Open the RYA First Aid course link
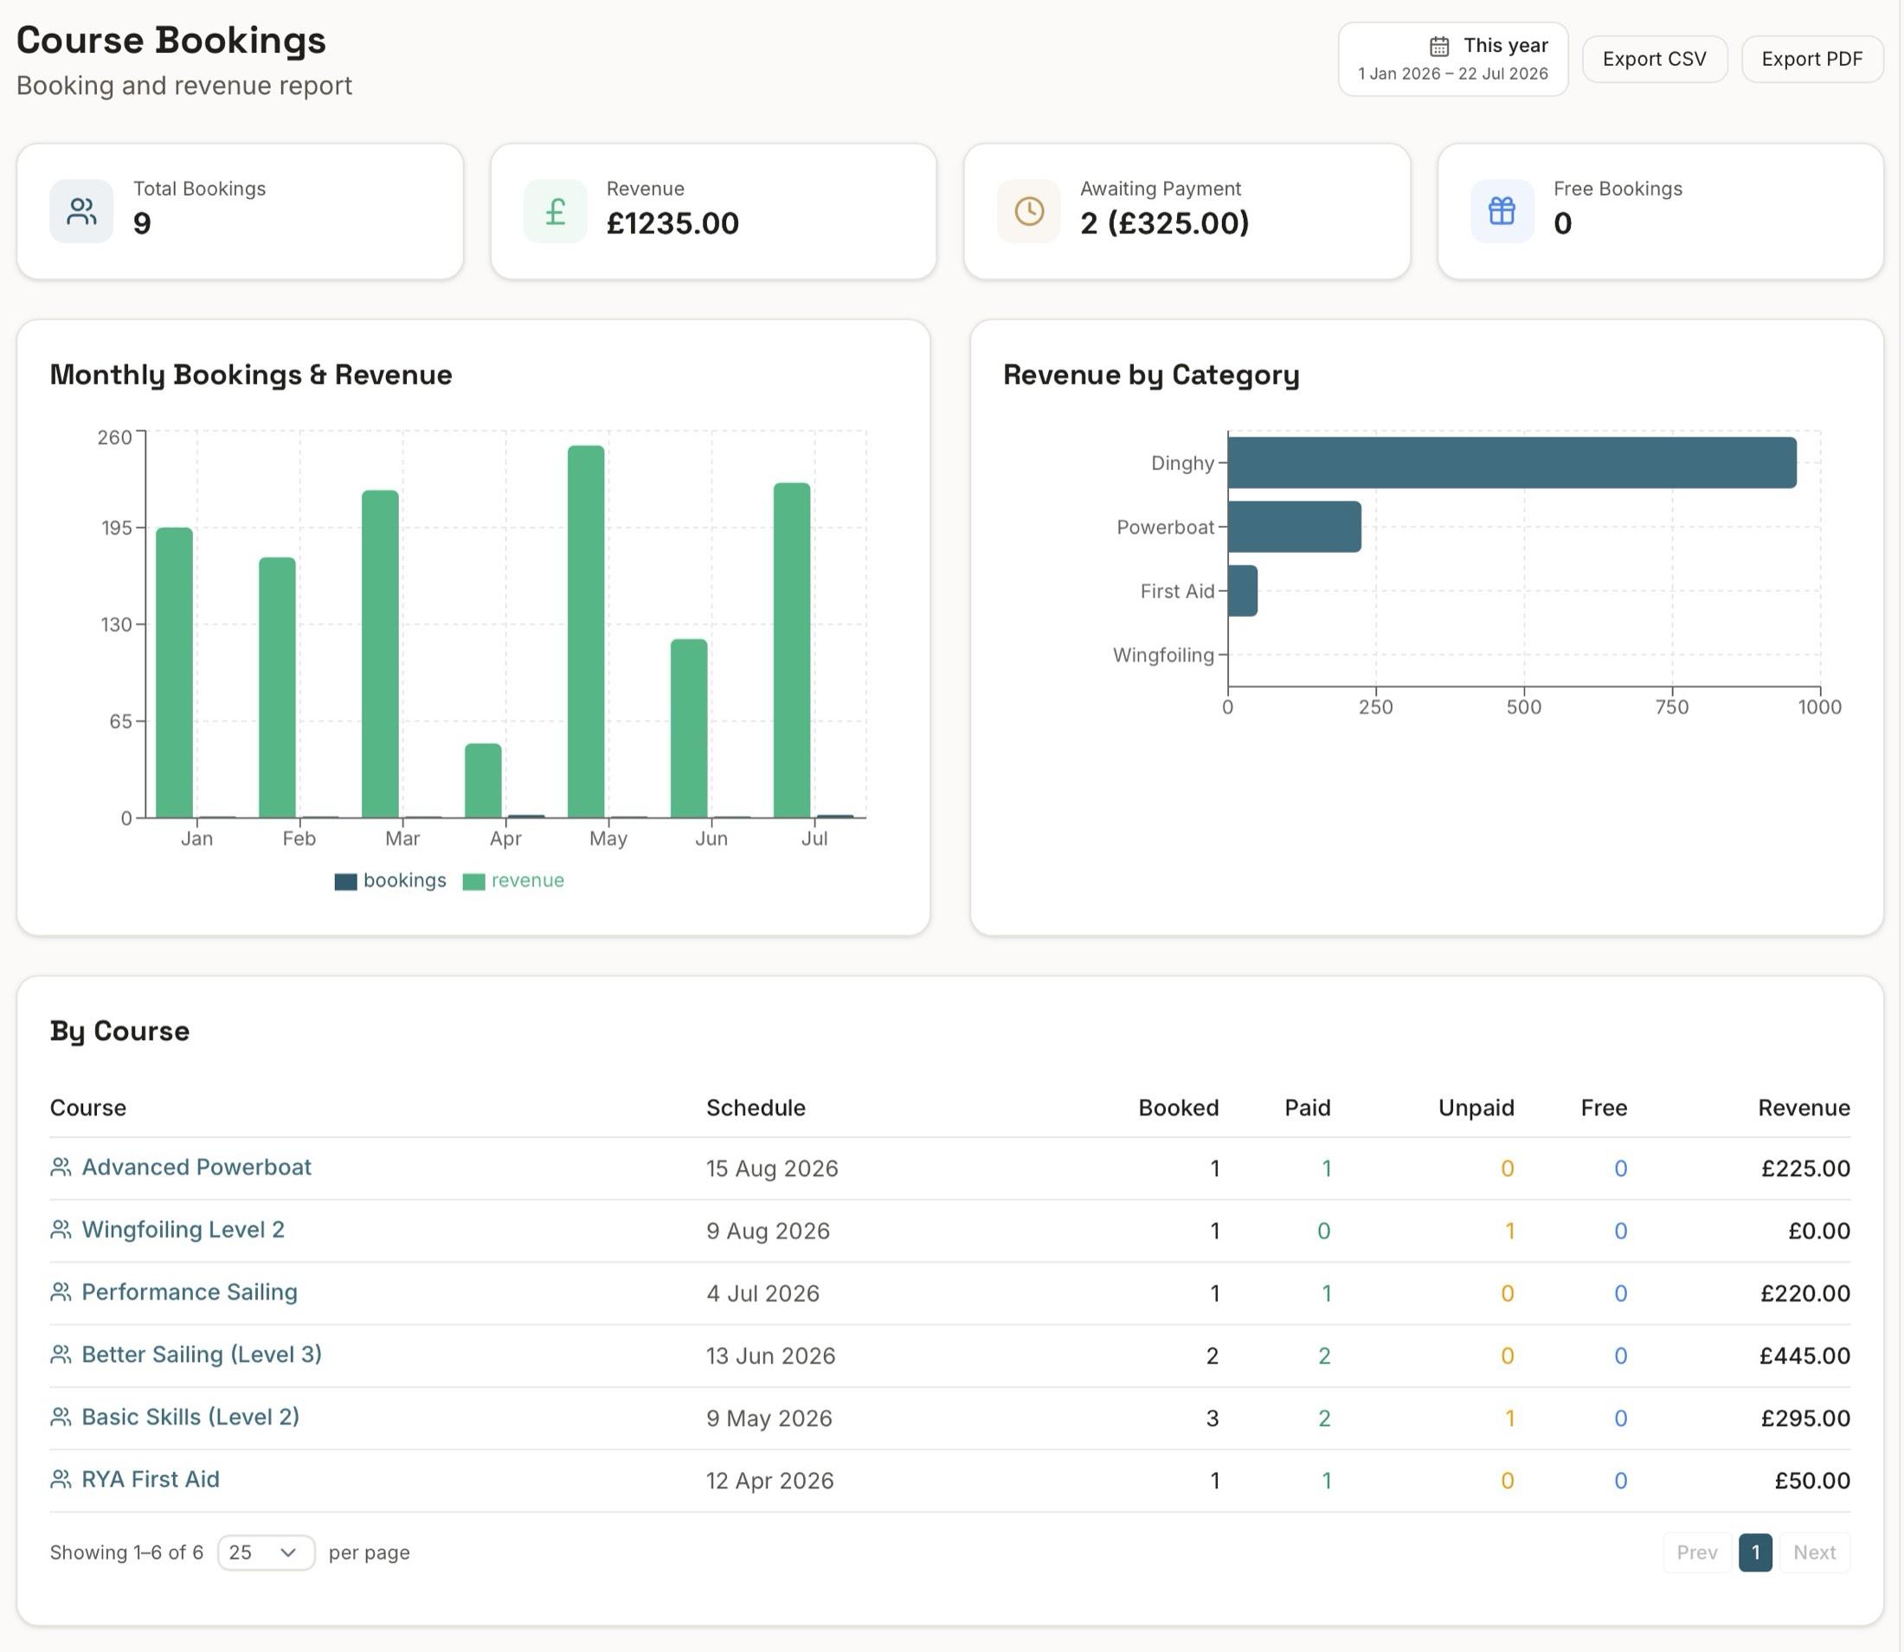The height and width of the screenshot is (1652, 1904). pyautogui.click(x=151, y=1480)
